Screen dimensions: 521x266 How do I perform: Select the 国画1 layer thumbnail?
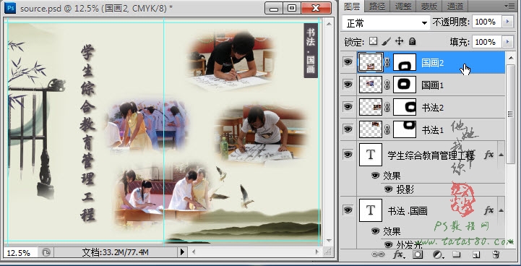(371, 85)
